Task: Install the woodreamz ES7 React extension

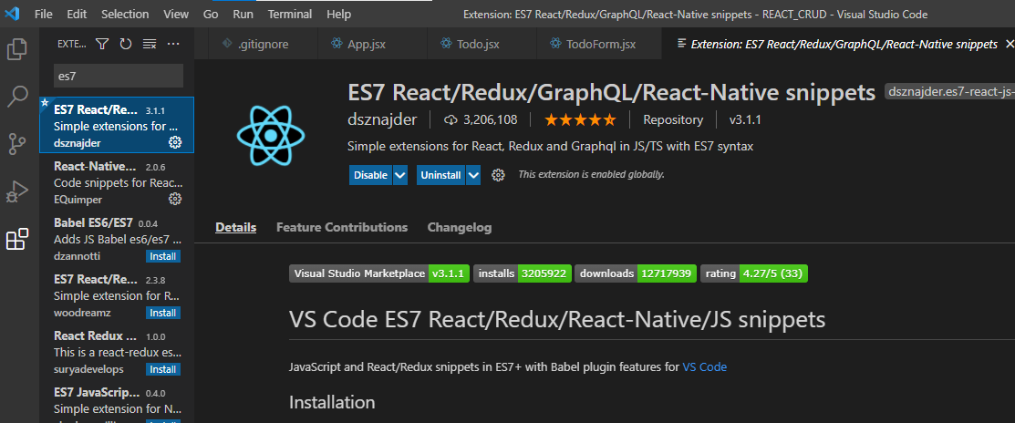Action: tap(163, 313)
